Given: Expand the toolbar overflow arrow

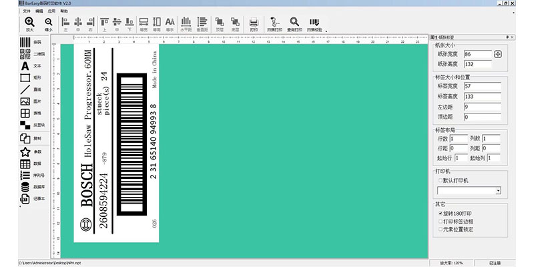Looking at the screenshot, I should (x=326, y=31).
